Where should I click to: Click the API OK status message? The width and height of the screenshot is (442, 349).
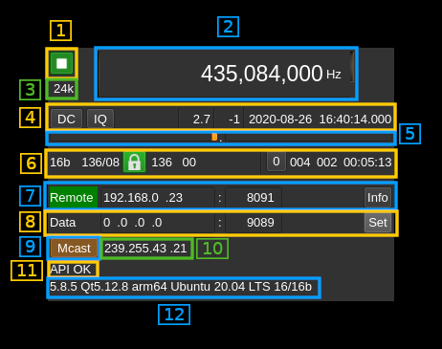click(x=71, y=270)
